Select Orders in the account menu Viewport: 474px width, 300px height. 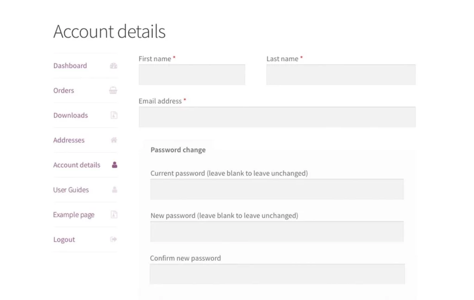click(x=63, y=91)
